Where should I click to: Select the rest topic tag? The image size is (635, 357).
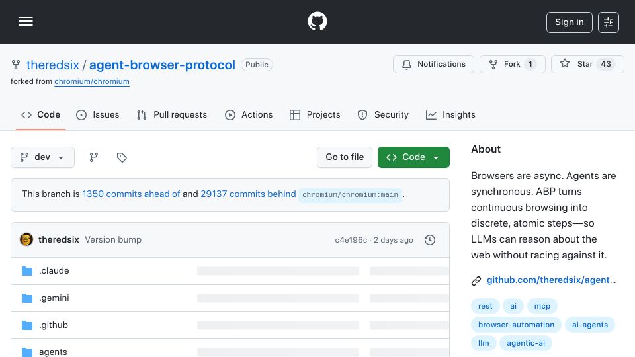pos(485,306)
